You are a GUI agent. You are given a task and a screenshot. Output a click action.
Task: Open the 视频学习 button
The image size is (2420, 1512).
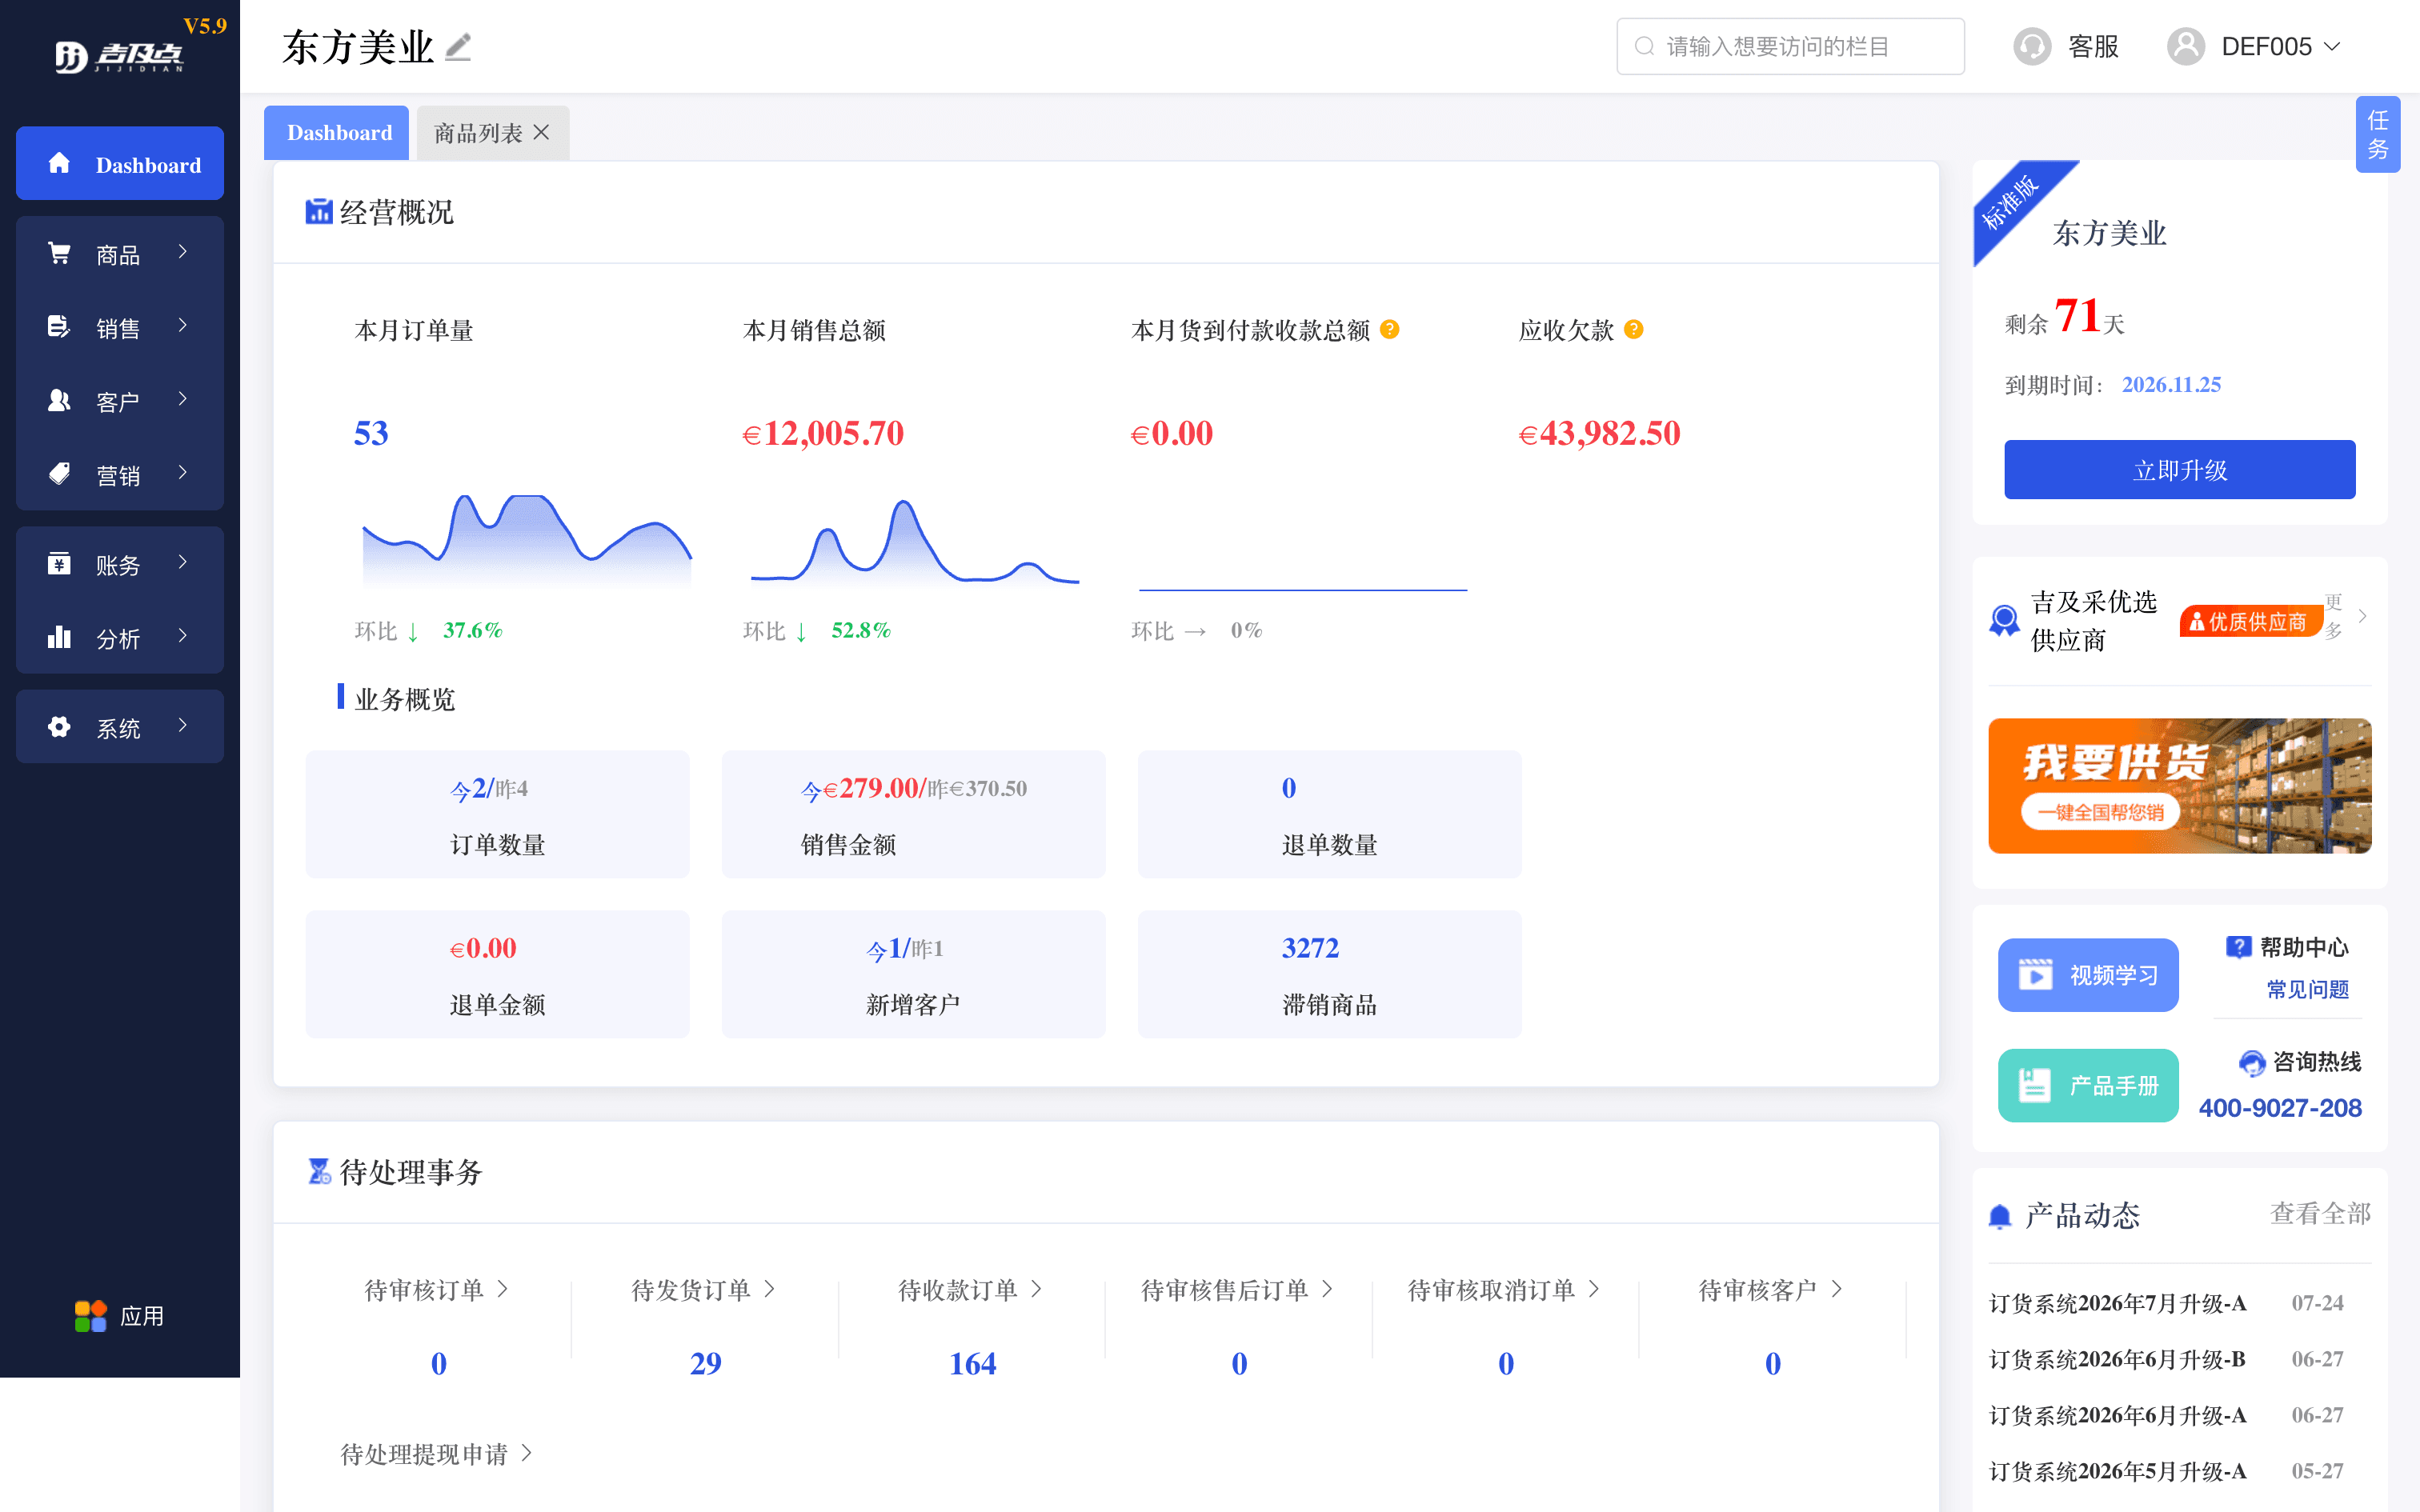(2088, 975)
